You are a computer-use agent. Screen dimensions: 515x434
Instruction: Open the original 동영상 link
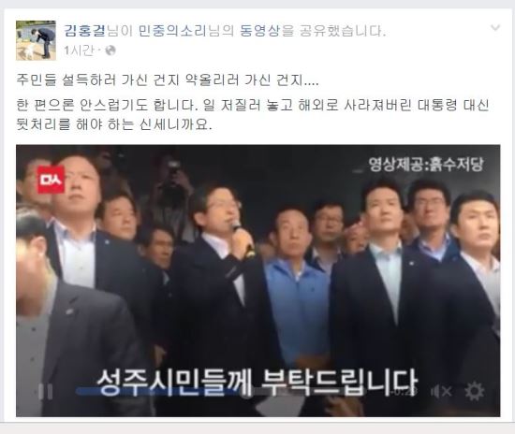coord(259,31)
